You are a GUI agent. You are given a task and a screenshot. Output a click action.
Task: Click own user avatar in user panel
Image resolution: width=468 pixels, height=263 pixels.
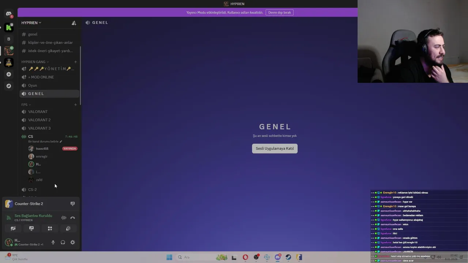[8, 242]
